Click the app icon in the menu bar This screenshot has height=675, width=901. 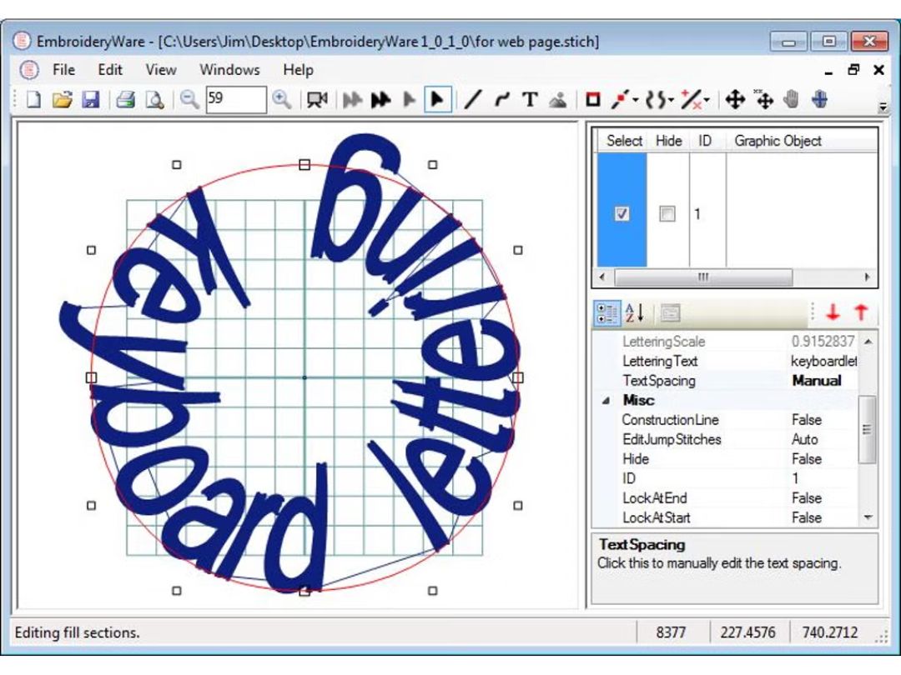pos(29,70)
